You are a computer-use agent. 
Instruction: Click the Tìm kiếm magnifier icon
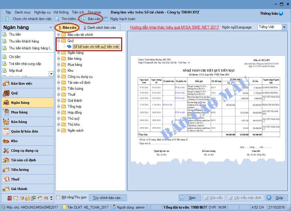[x=57, y=19]
